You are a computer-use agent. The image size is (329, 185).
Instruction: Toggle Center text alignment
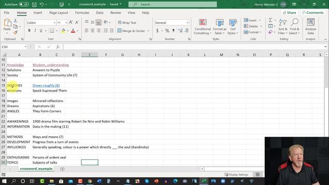tap(93, 31)
